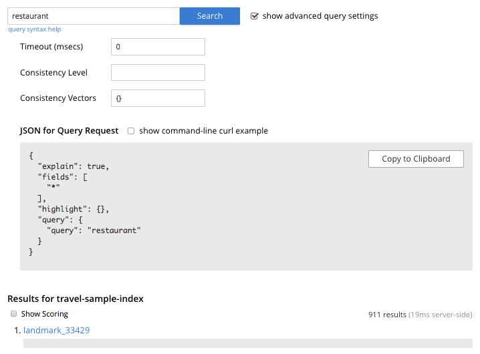Click the "911 results" count text

(x=387, y=315)
